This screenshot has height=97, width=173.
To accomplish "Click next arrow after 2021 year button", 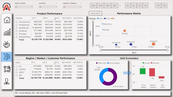I will 120,6.
